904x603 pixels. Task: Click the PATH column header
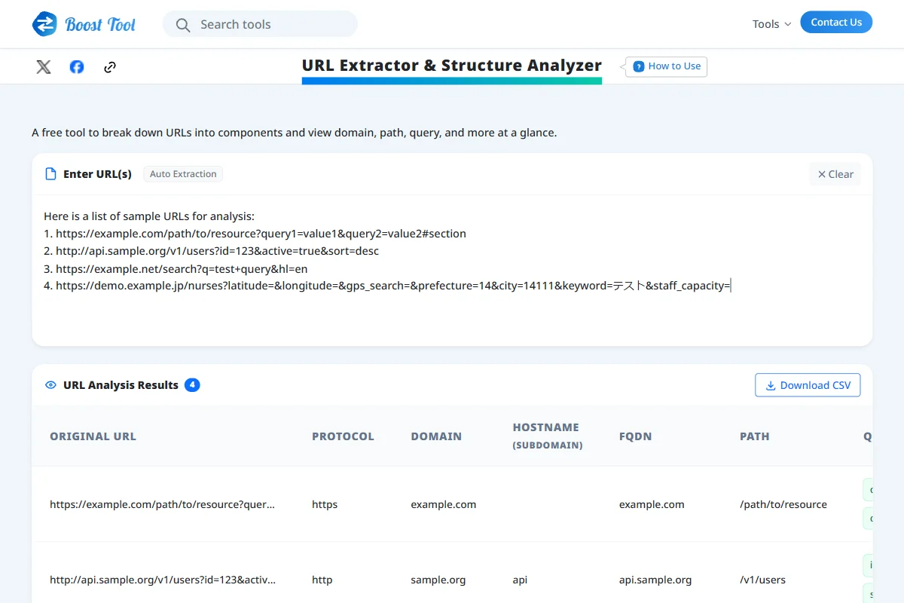pyautogui.click(x=755, y=436)
